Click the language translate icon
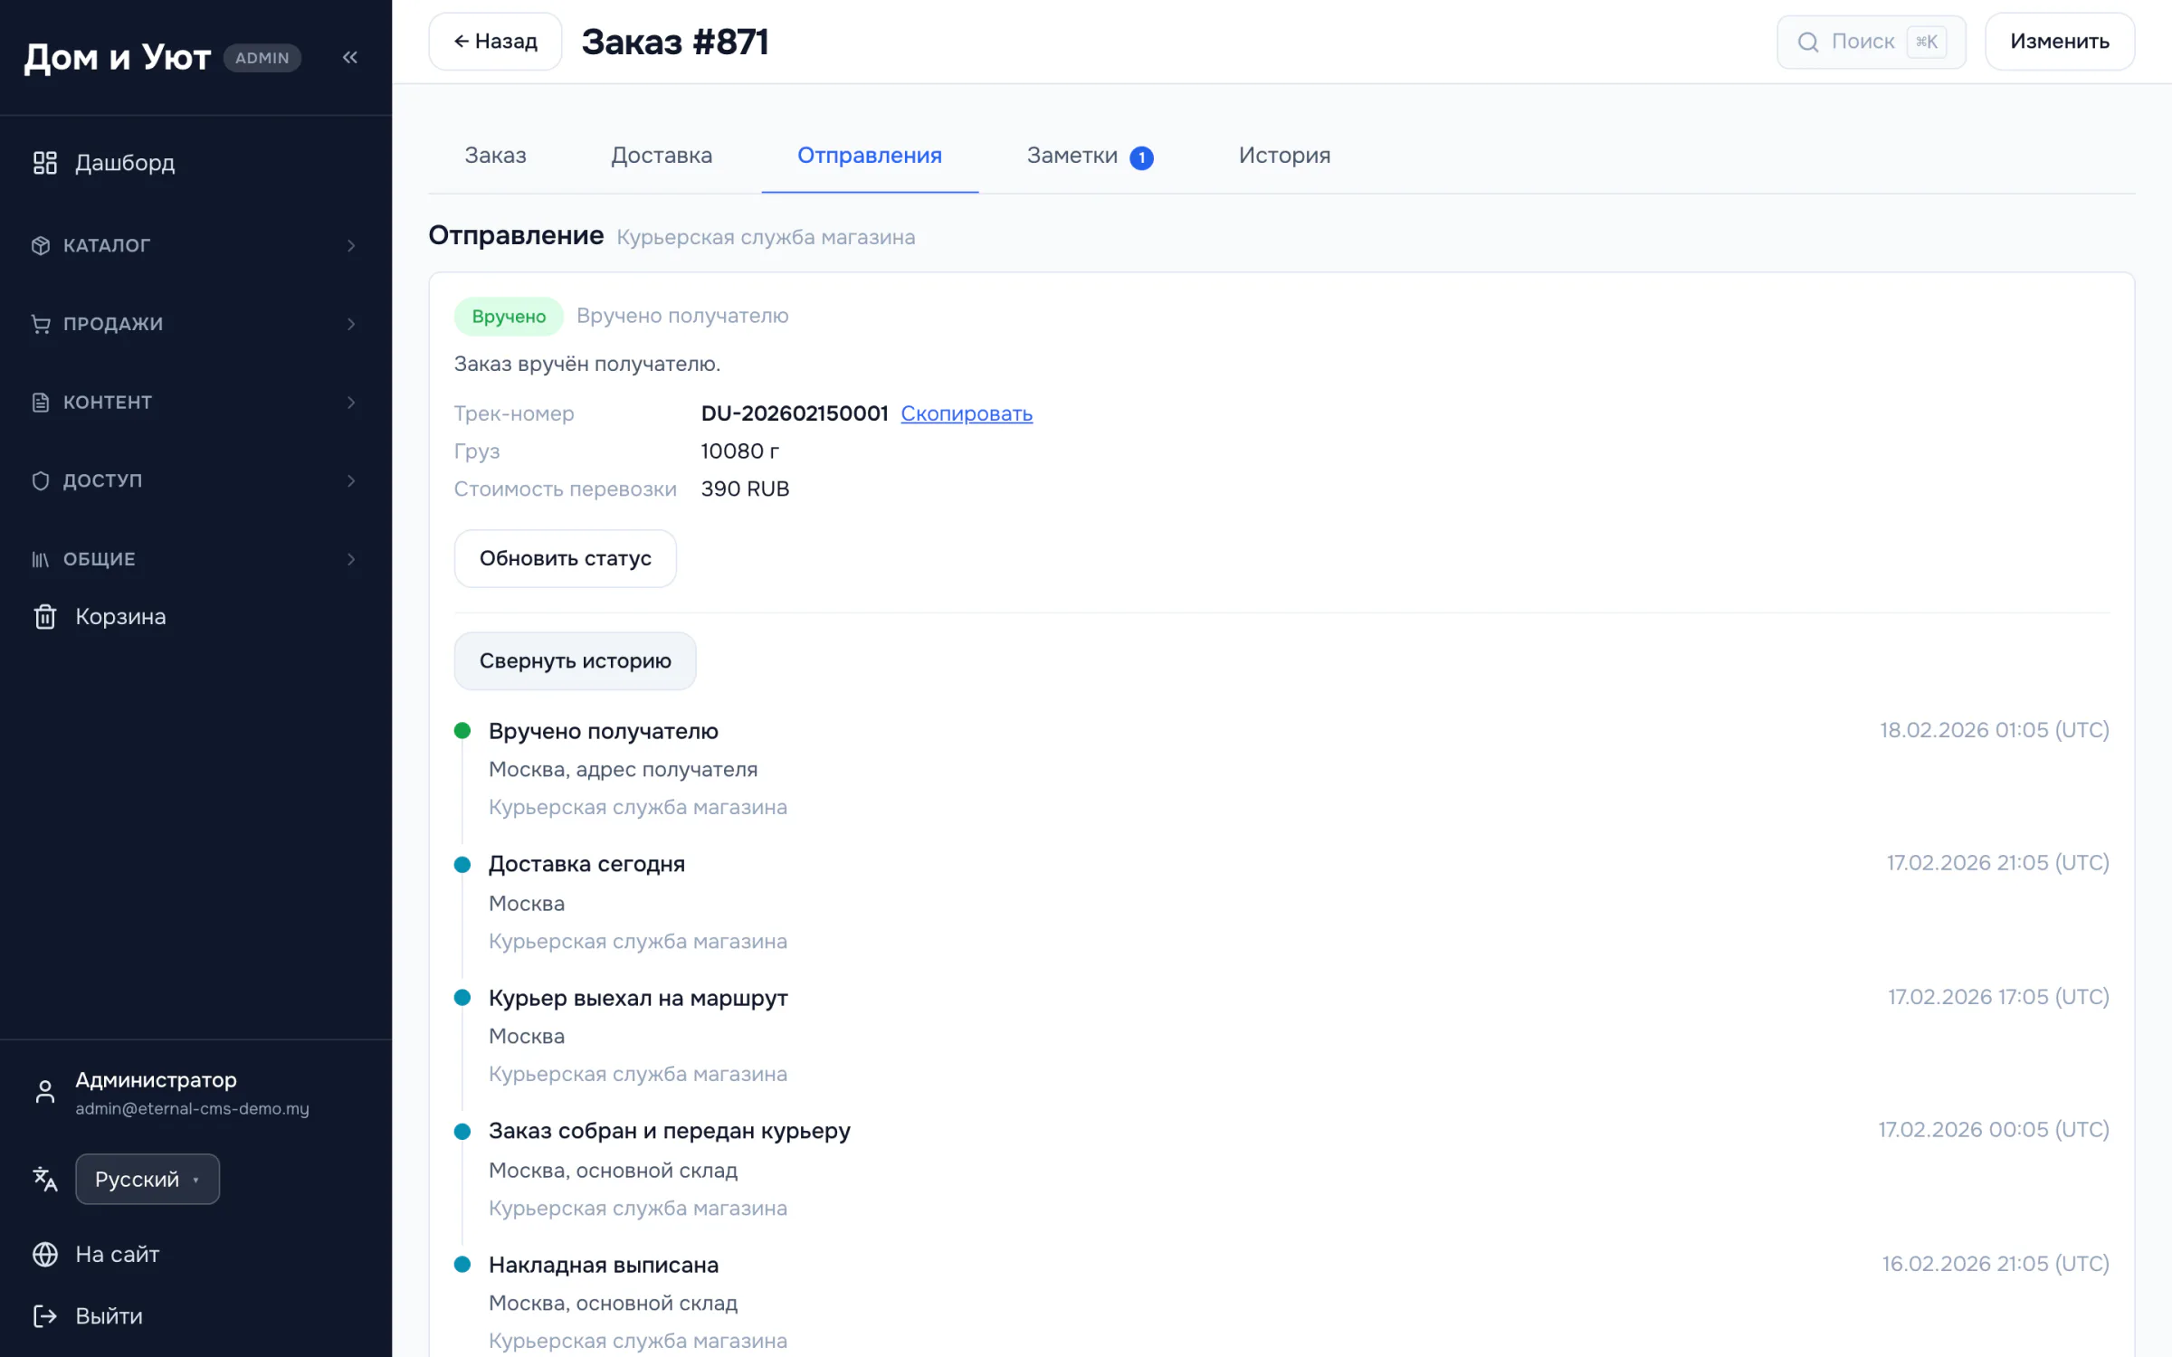 tap(44, 1179)
